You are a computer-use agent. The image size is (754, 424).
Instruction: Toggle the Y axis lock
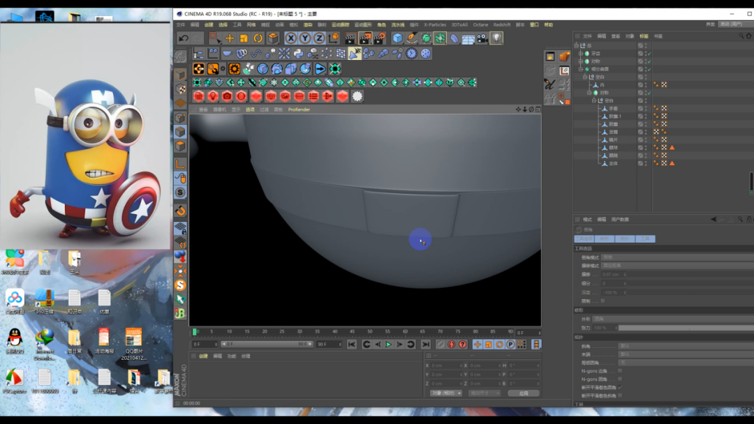click(x=305, y=38)
